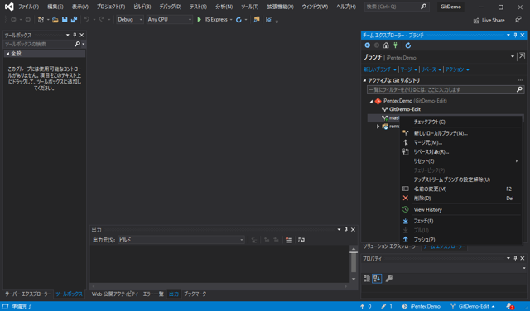The width and height of the screenshot is (530, 311).
Task: Click the branch filter input field
Action: [441, 89]
